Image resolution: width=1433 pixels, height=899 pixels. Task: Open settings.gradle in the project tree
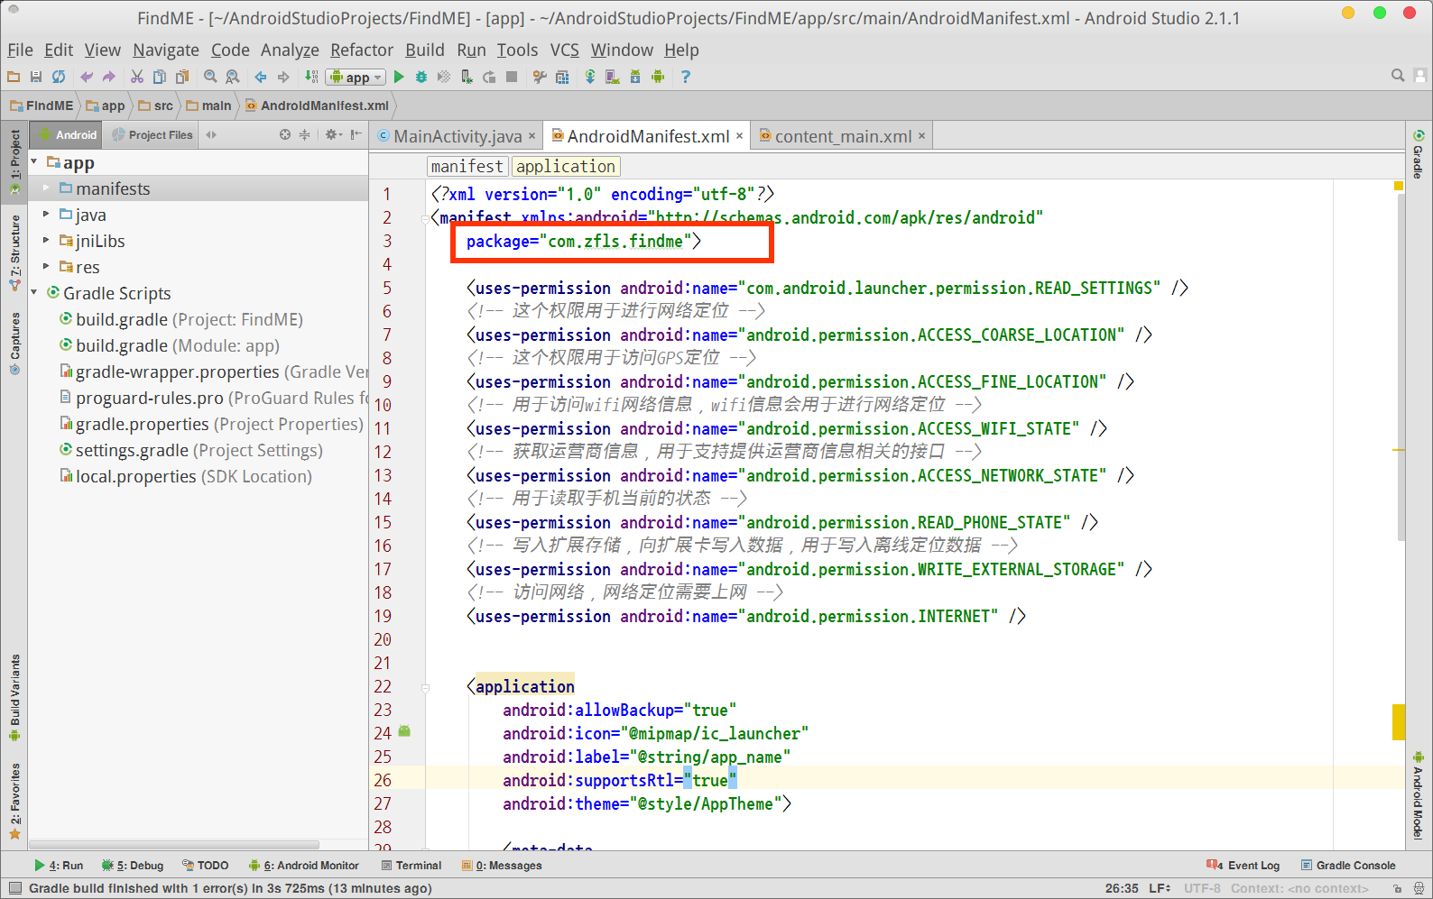(x=190, y=450)
